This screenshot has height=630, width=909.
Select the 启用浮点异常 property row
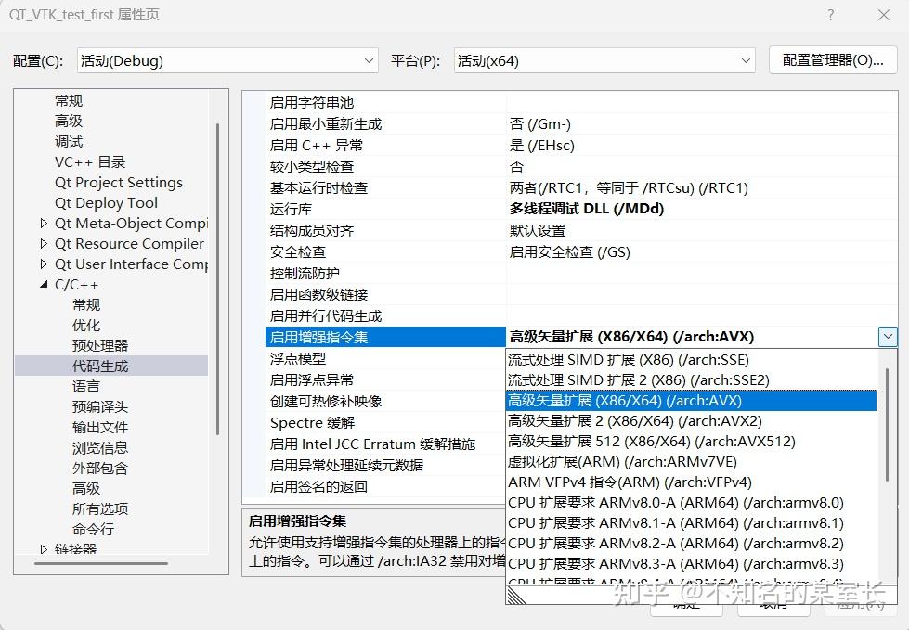(385, 379)
